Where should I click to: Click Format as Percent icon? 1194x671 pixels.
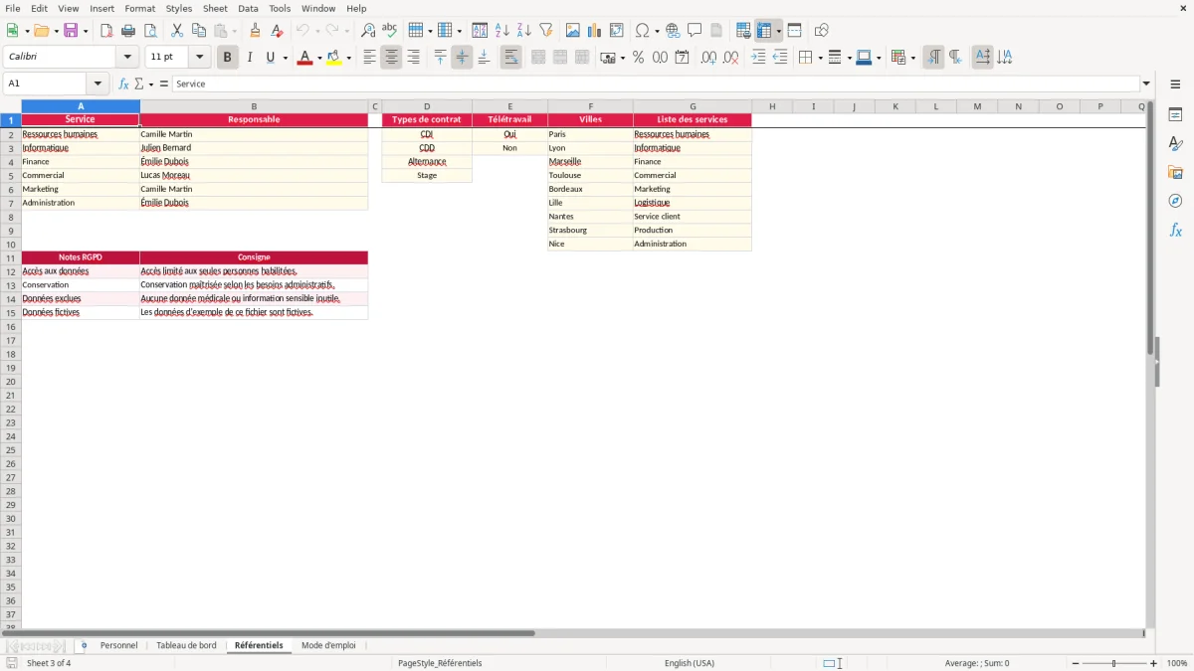coord(638,58)
